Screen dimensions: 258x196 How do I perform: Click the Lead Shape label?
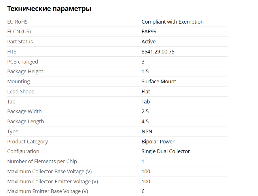(21, 92)
